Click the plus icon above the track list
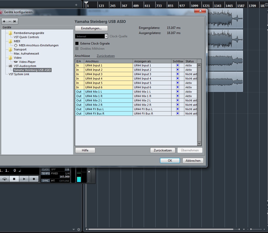268x233 pixels. [x=76, y=5]
